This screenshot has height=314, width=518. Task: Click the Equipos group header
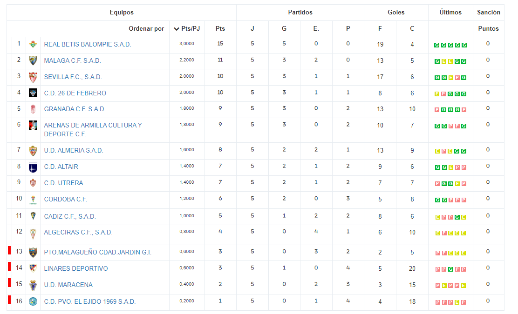(122, 12)
